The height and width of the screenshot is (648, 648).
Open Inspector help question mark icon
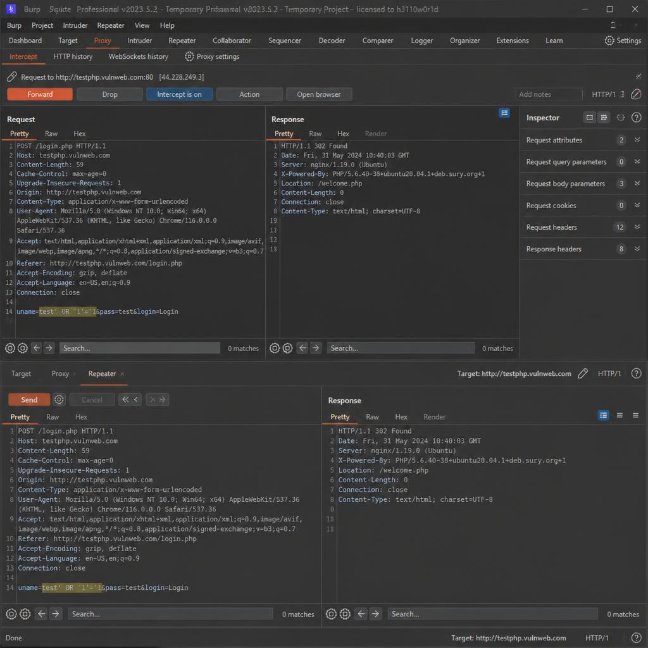coord(637,118)
